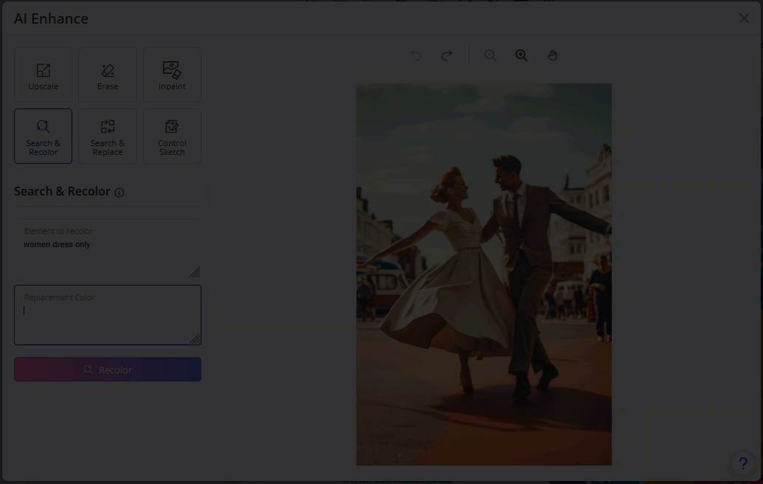Select the Erase tool
This screenshot has height=484, width=763.
(108, 75)
